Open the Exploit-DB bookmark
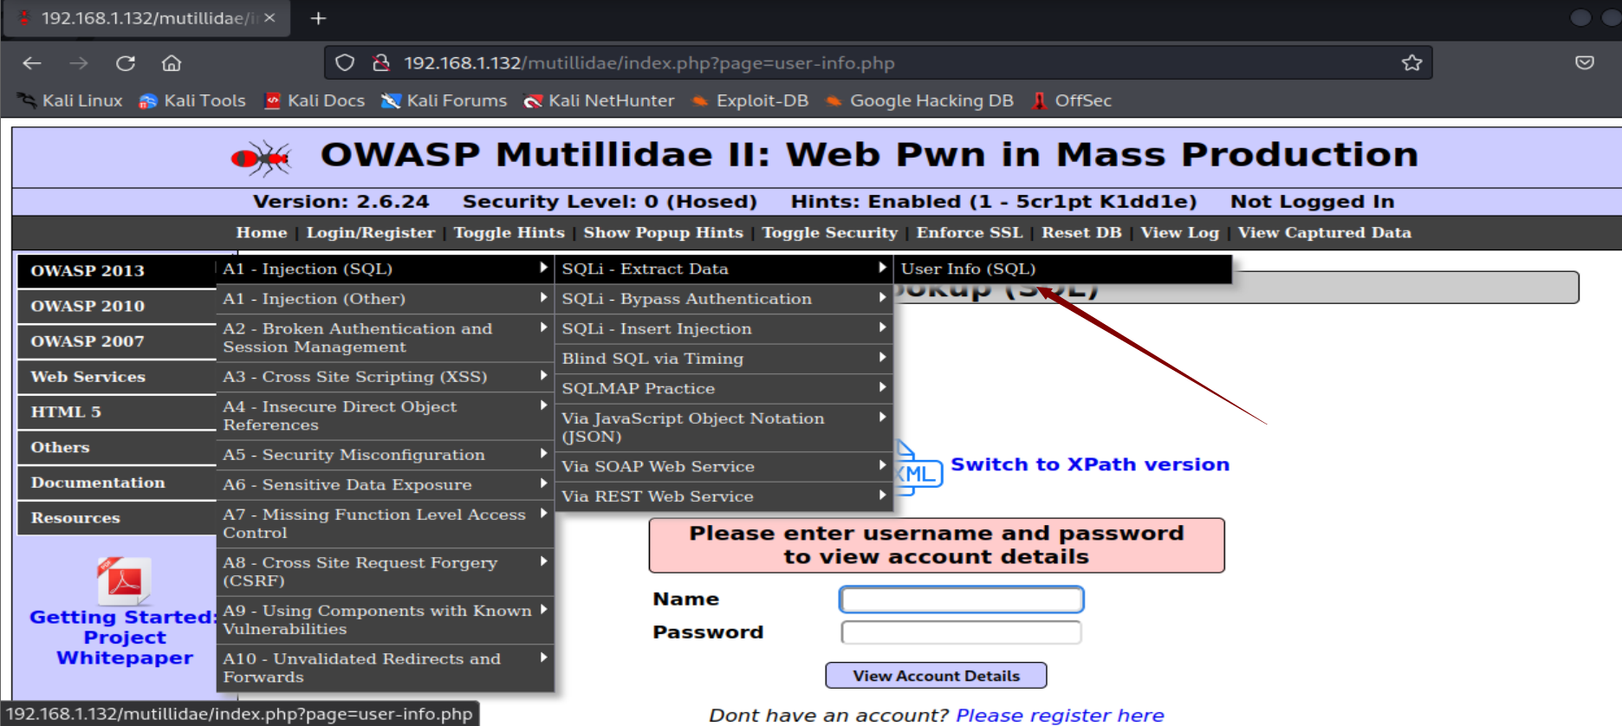The image size is (1622, 726). (749, 100)
